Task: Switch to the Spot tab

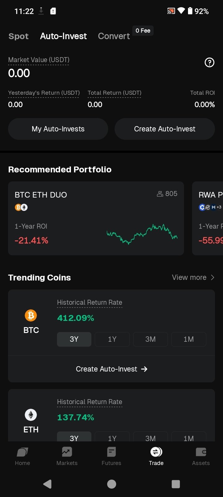Action: (x=19, y=36)
